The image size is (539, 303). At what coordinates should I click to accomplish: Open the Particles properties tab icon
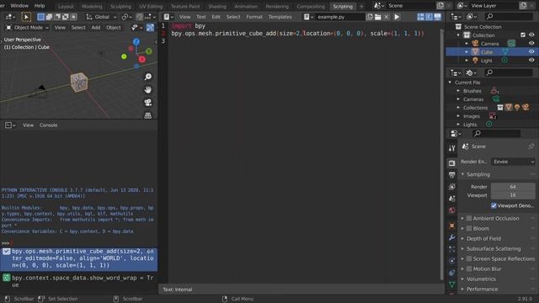[x=451, y=249]
